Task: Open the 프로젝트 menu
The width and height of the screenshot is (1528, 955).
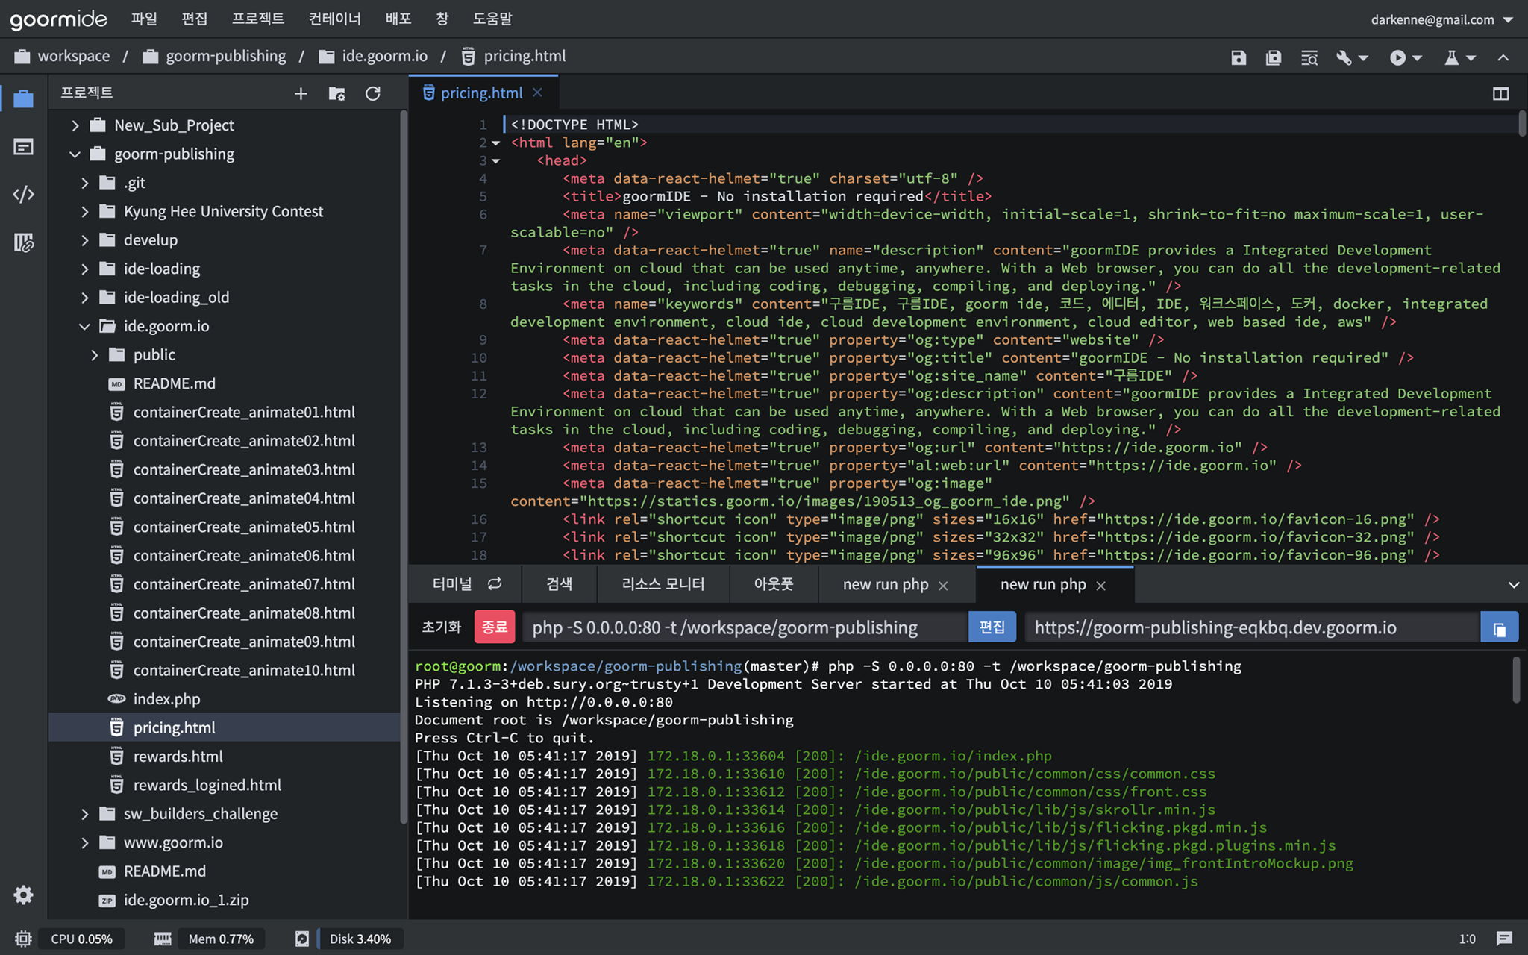Action: [x=258, y=19]
